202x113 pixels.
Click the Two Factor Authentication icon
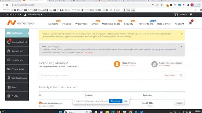154,64
